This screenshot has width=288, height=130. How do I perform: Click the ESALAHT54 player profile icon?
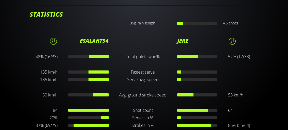(53, 41)
